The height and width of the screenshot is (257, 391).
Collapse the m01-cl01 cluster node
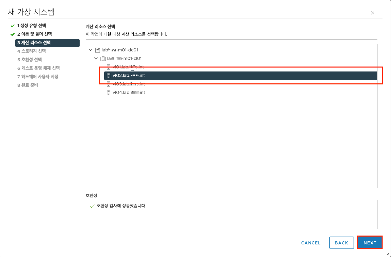(x=96, y=59)
